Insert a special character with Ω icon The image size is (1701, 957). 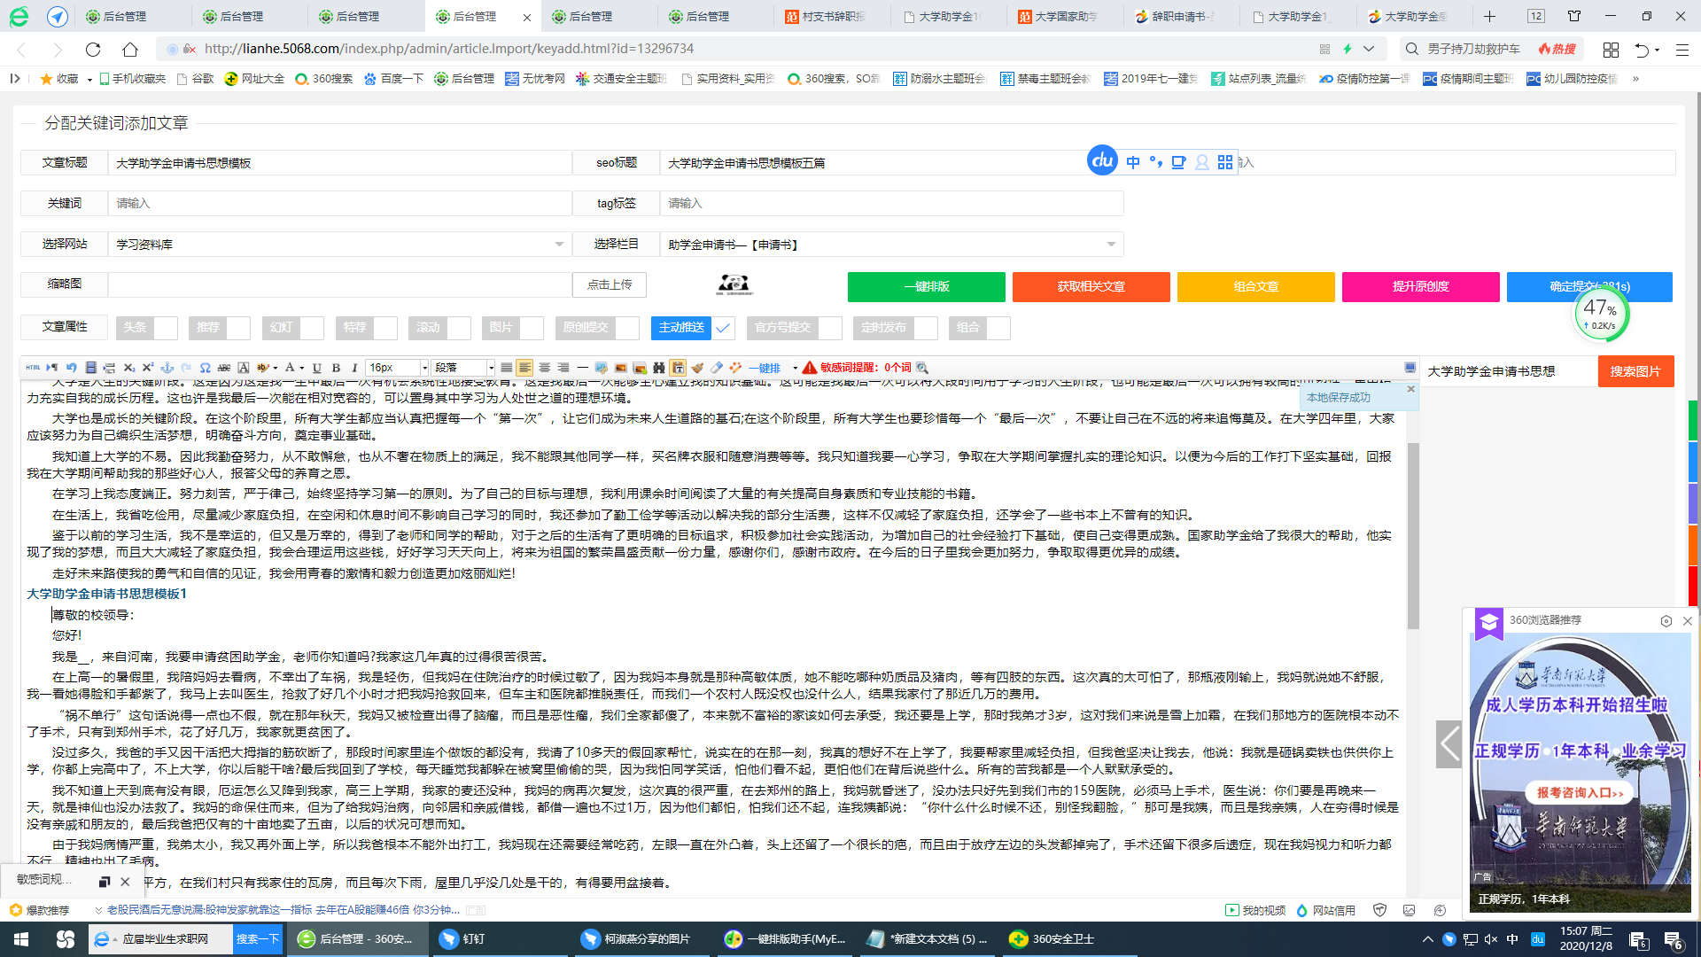point(205,368)
